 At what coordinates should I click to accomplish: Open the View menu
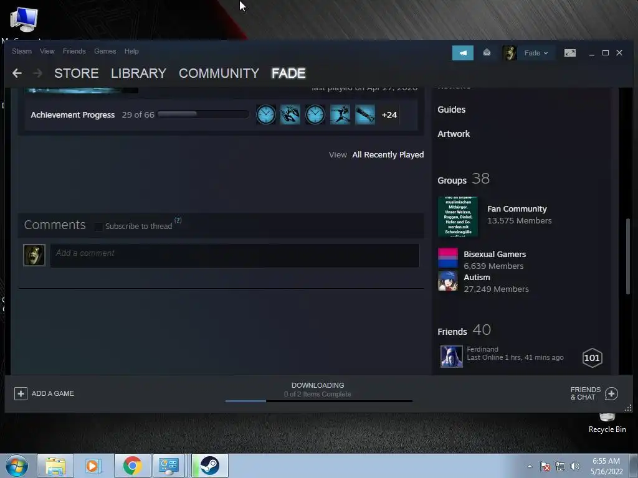click(x=47, y=51)
